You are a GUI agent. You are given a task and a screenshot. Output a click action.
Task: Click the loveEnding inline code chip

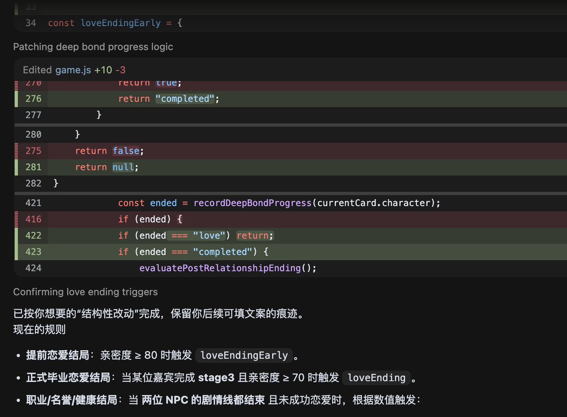click(376, 378)
